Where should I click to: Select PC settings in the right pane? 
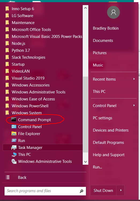pyautogui.click(x=103, y=118)
